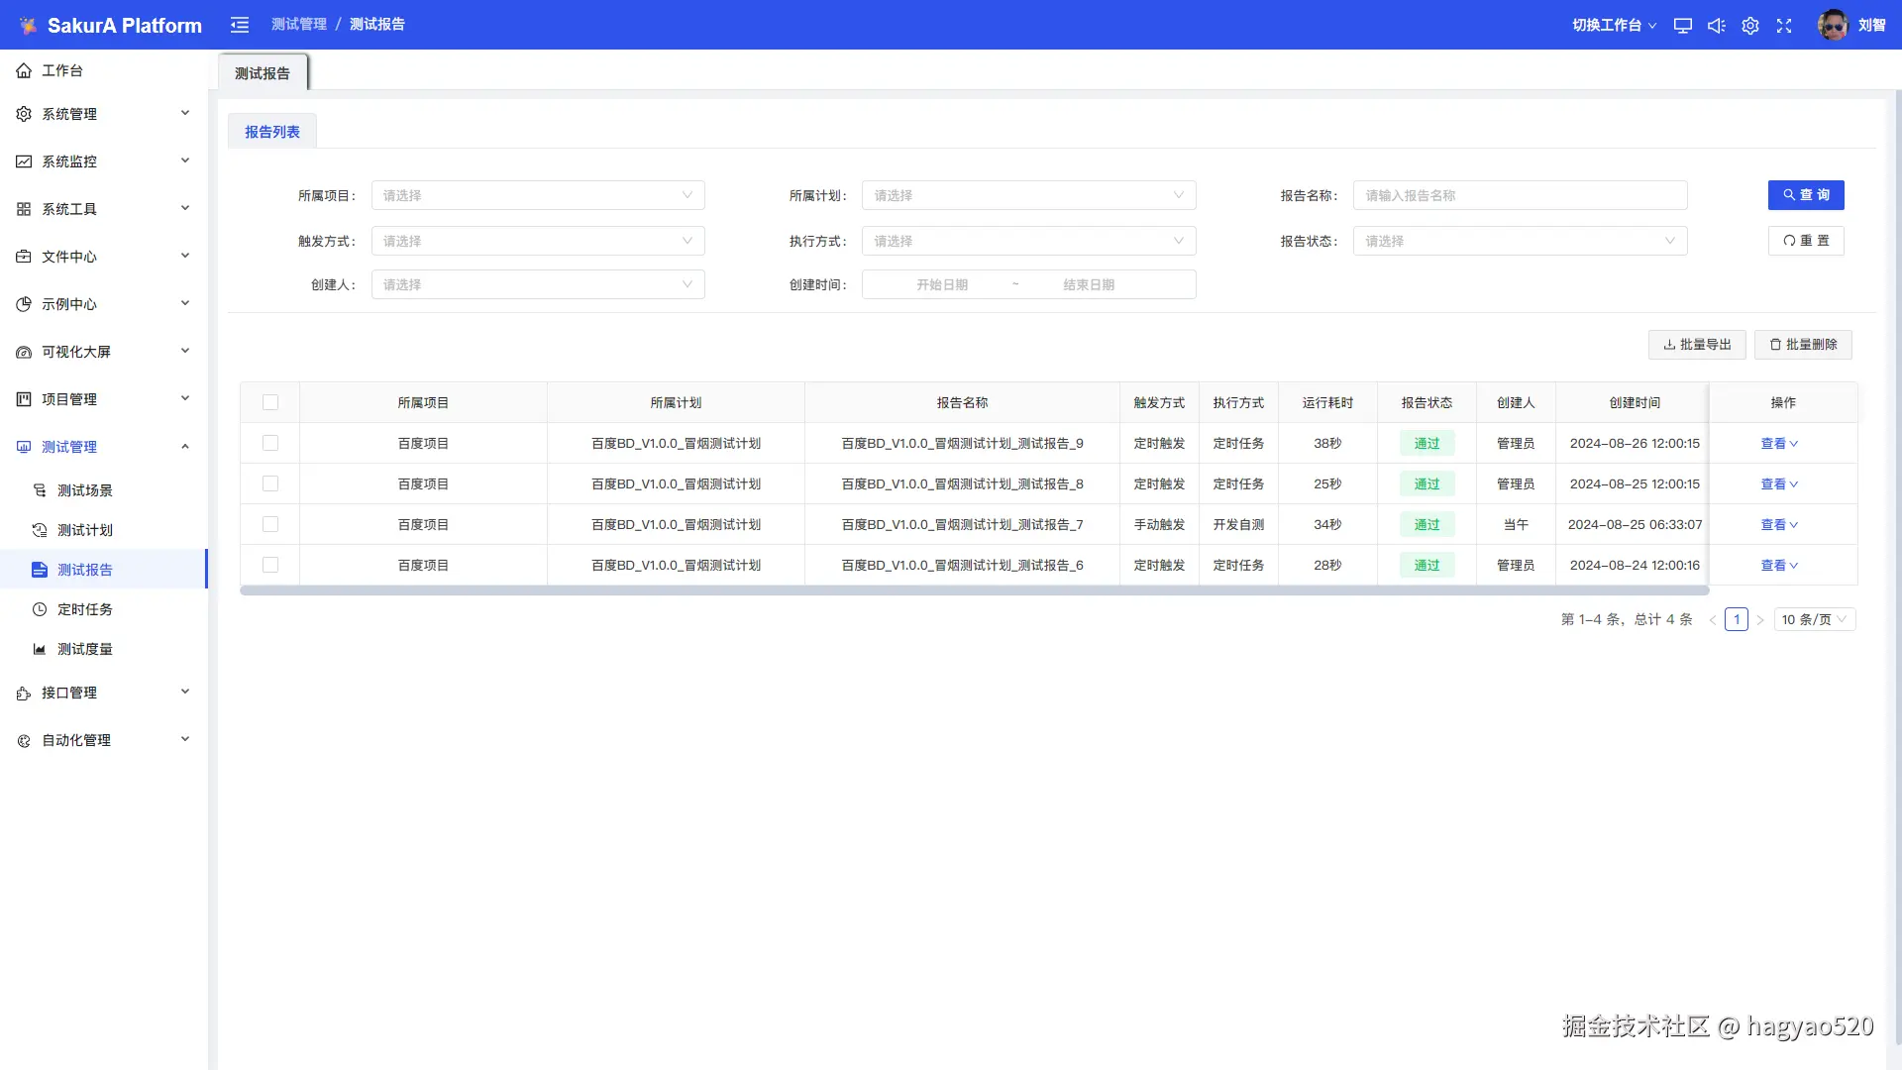Click the user avatar picture
Screen dimensions: 1902x1070
[1832, 25]
